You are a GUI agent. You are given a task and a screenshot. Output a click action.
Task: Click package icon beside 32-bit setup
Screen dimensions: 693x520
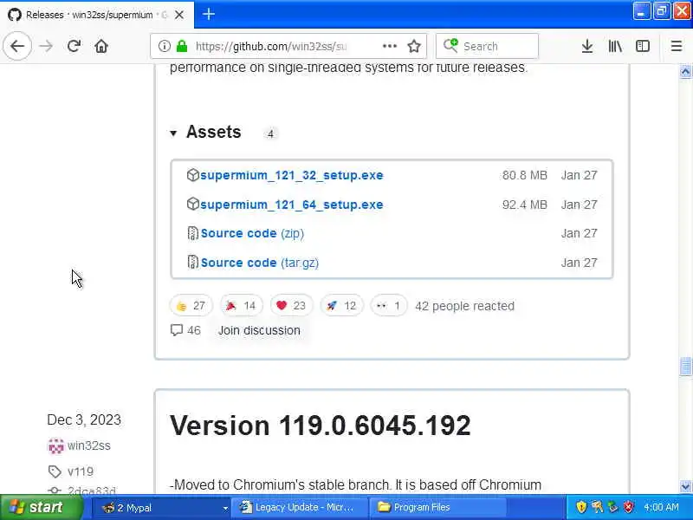[x=192, y=175]
